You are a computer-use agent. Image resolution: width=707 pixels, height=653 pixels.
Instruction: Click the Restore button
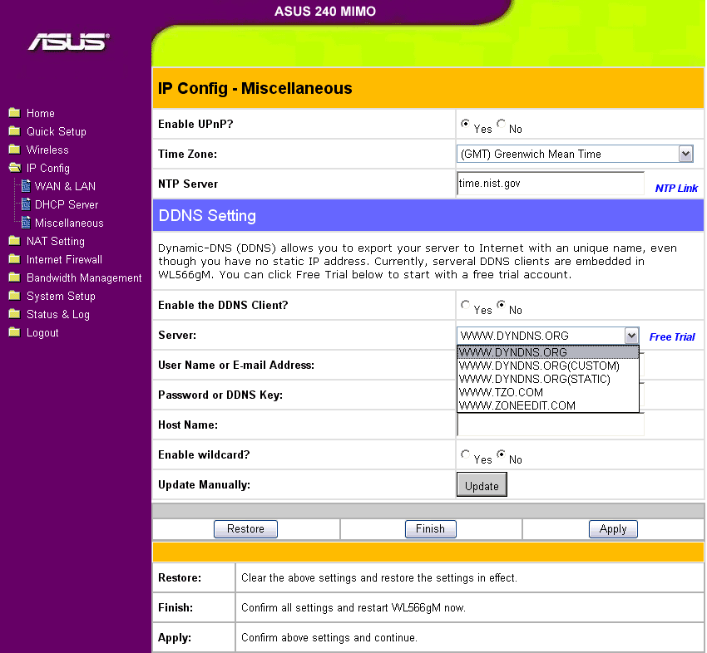pyautogui.click(x=245, y=528)
